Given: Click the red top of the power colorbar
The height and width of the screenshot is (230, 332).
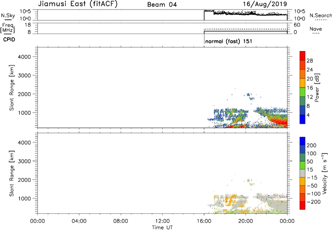Looking at the screenshot, I should tap(303, 56).
